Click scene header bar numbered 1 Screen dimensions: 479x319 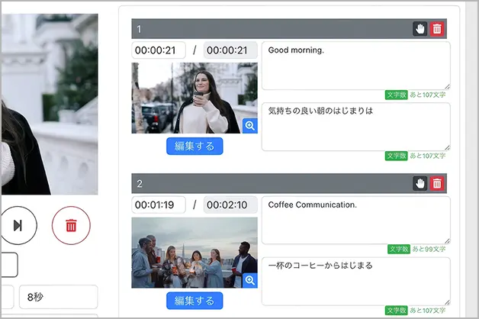point(289,29)
